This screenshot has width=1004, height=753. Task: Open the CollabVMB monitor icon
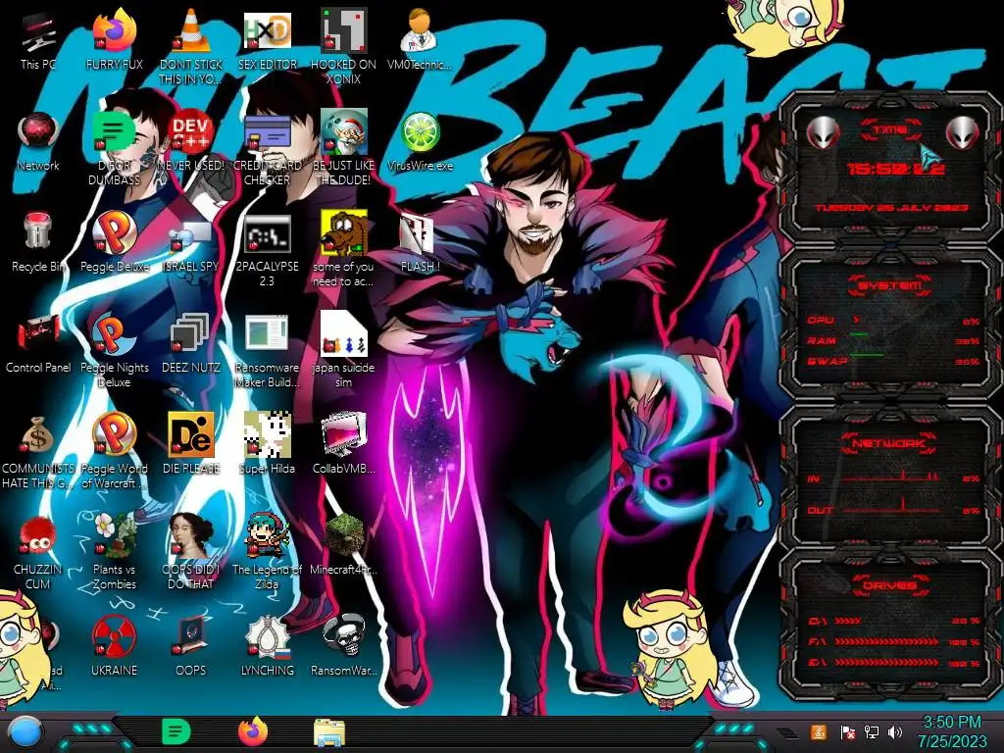click(x=343, y=444)
